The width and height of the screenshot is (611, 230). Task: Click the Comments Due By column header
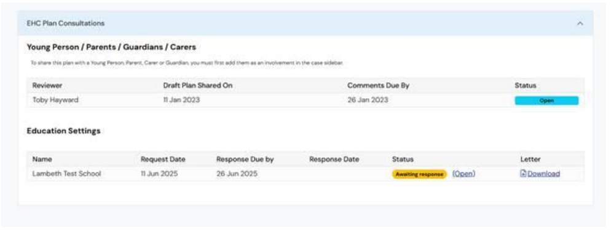(x=378, y=85)
